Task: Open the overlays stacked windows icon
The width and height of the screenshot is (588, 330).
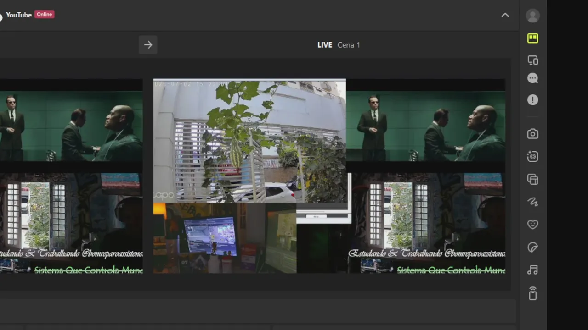Action: (533, 179)
